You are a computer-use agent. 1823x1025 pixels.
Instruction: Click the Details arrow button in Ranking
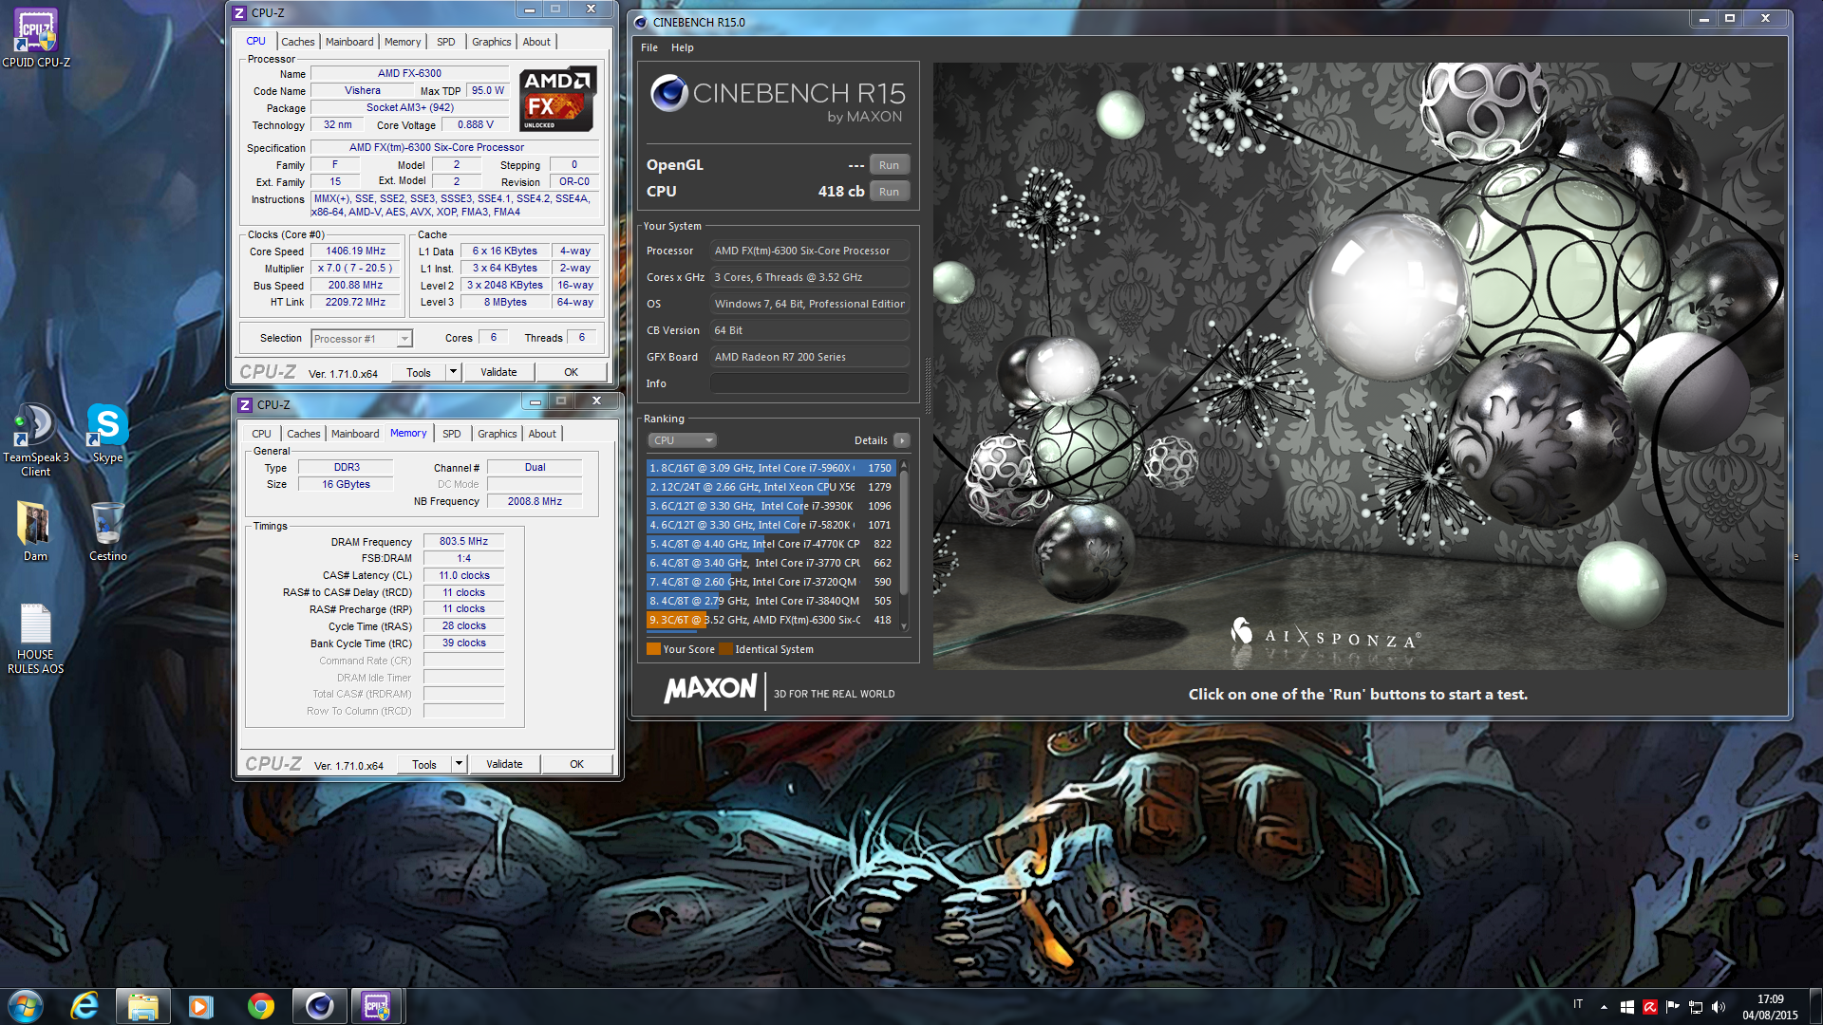coord(902,440)
